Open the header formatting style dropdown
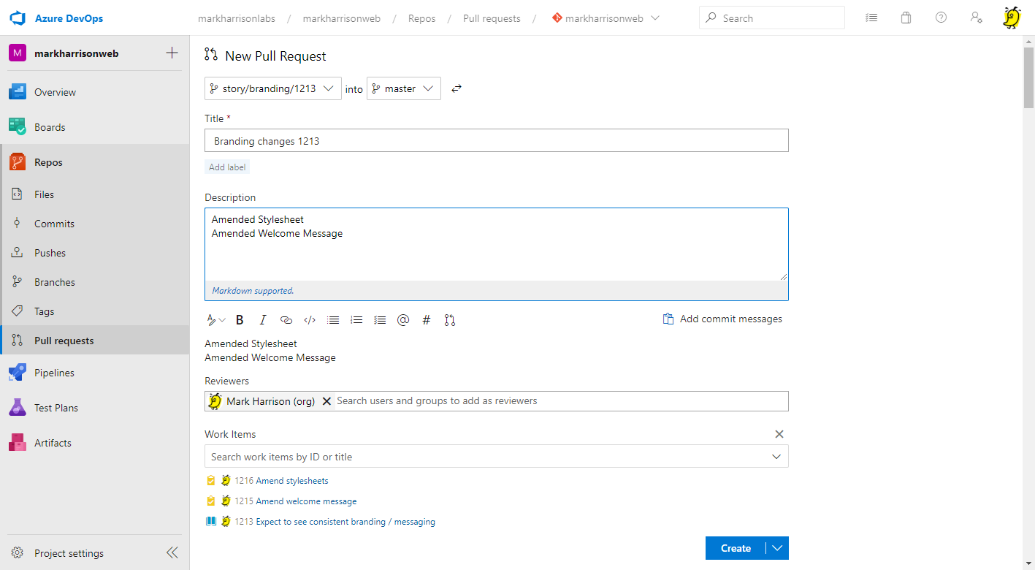This screenshot has width=1035, height=570. (x=215, y=320)
